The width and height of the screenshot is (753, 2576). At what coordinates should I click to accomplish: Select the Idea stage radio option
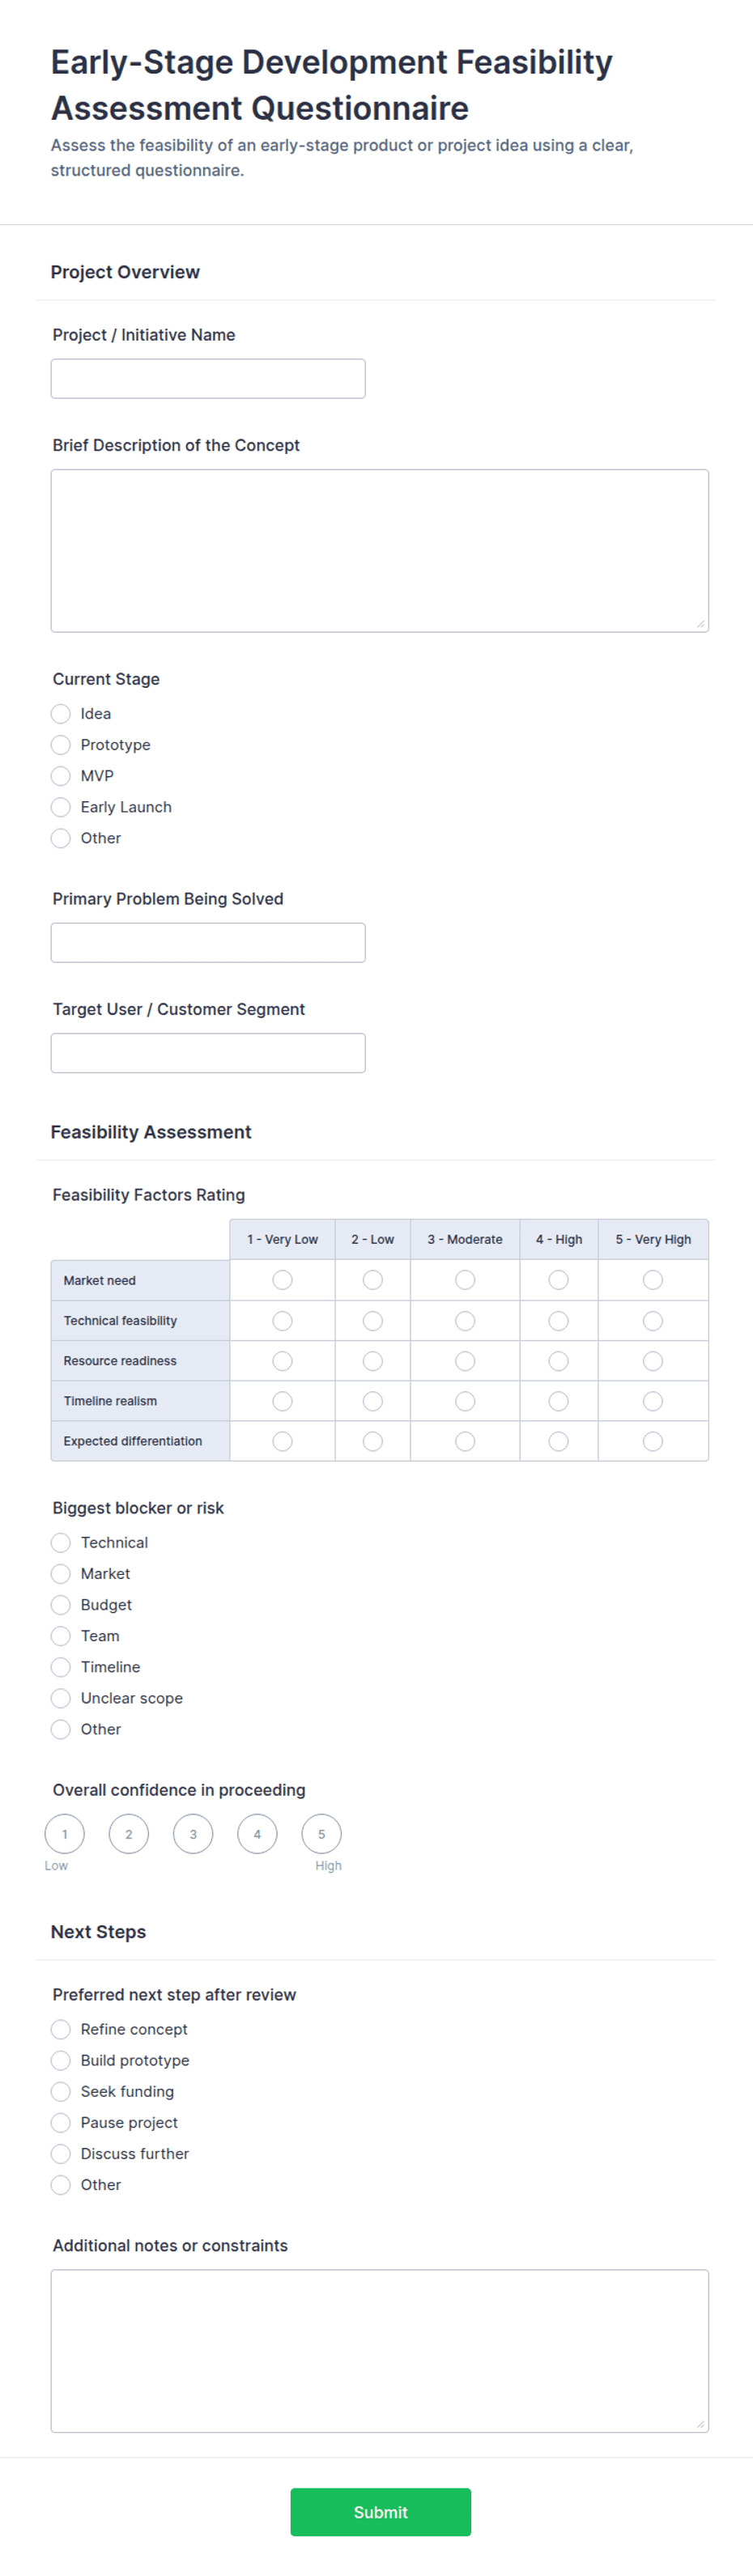[61, 714]
